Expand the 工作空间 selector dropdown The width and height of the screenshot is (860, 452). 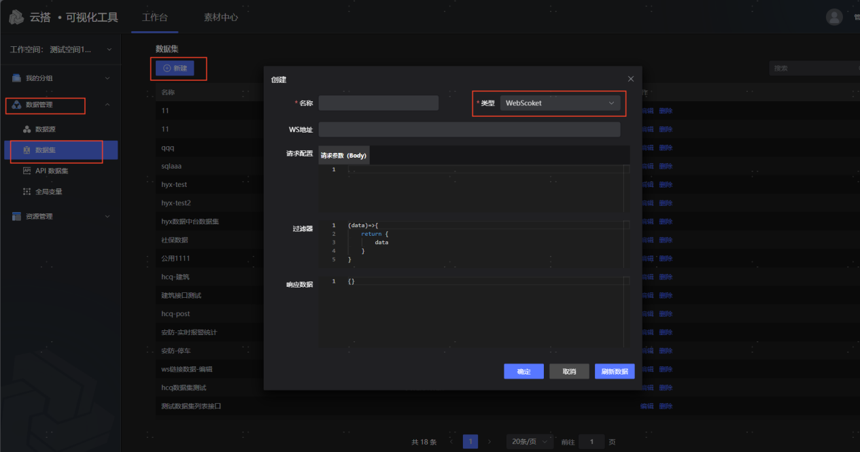(x=109, y=50)
